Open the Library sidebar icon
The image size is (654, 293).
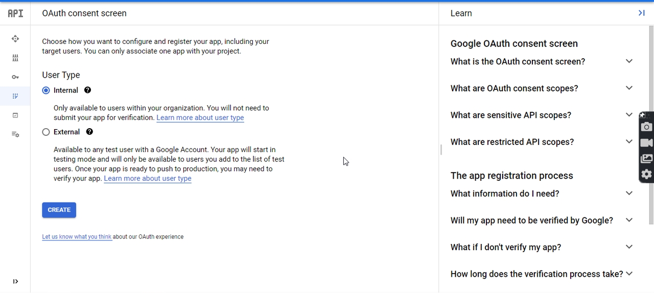point(15,58)
